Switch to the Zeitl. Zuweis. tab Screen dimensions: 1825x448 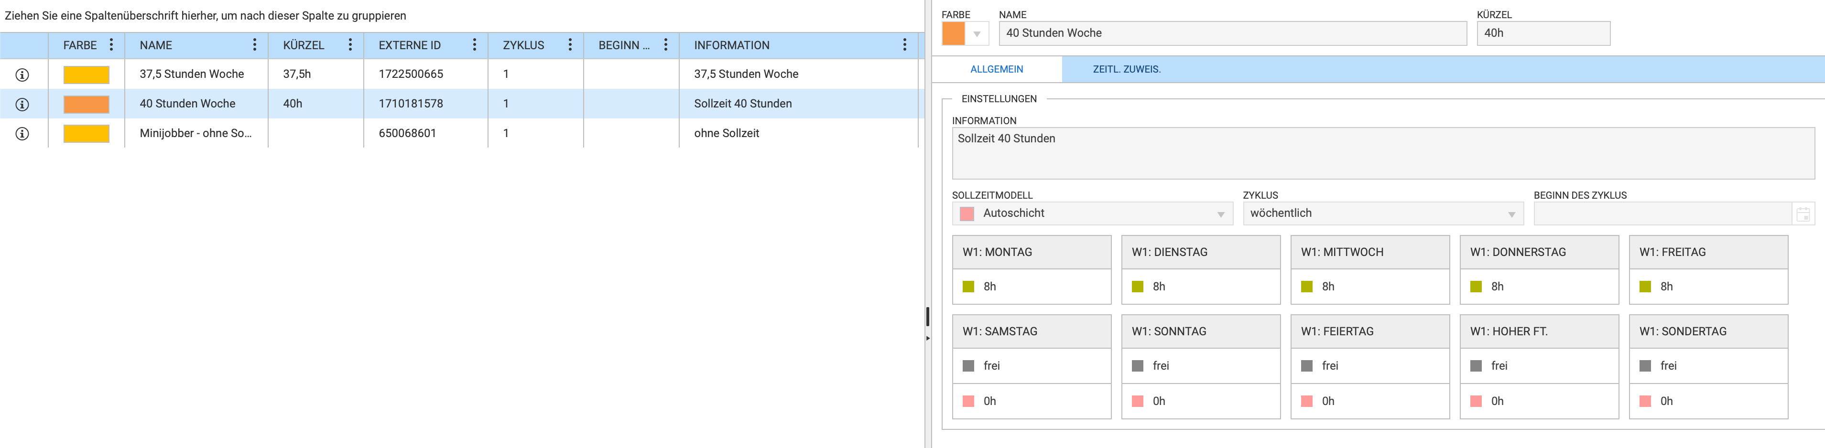click(x=1126, y=69)
